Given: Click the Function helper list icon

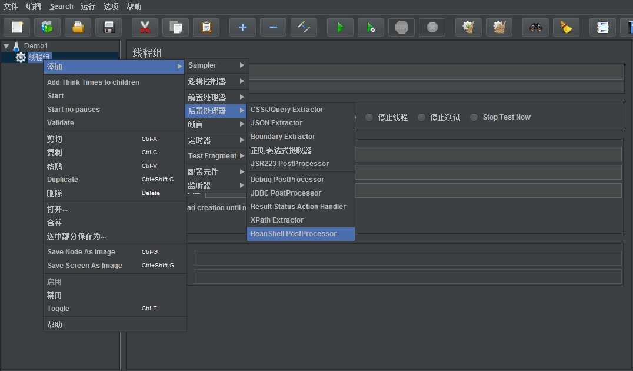Looking at the screenshot, I should [603, 27].
